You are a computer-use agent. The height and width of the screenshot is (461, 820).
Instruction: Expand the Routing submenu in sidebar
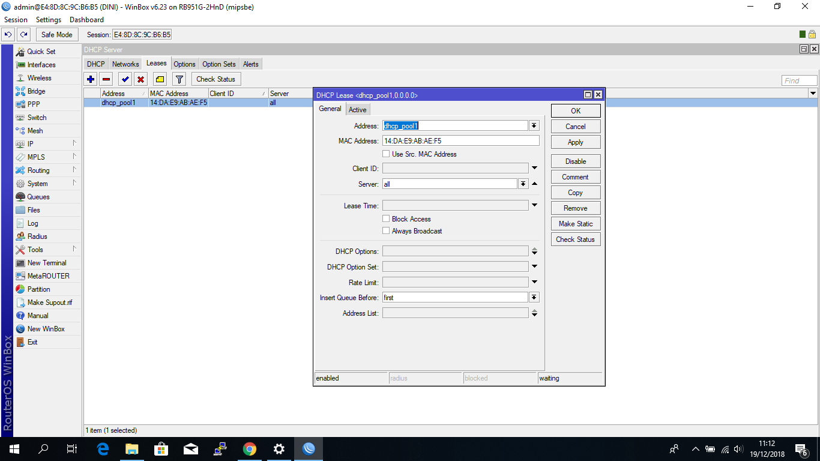pyautogui.click(x=74, y=170)
